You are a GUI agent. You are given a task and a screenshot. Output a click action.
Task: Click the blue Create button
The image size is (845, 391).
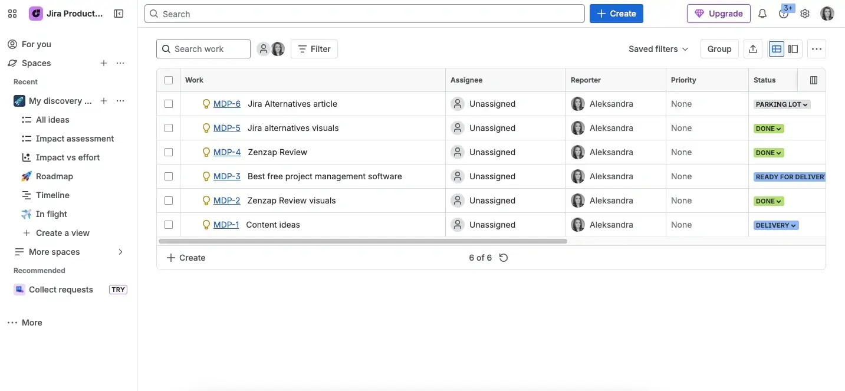(x=616, y=14)
